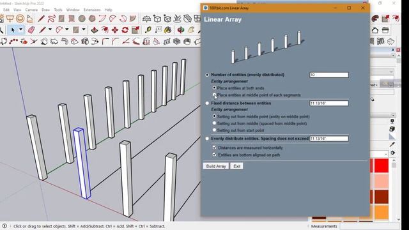
Task: Click the materials list vertical scrollbar
Action: pos(394,190)
